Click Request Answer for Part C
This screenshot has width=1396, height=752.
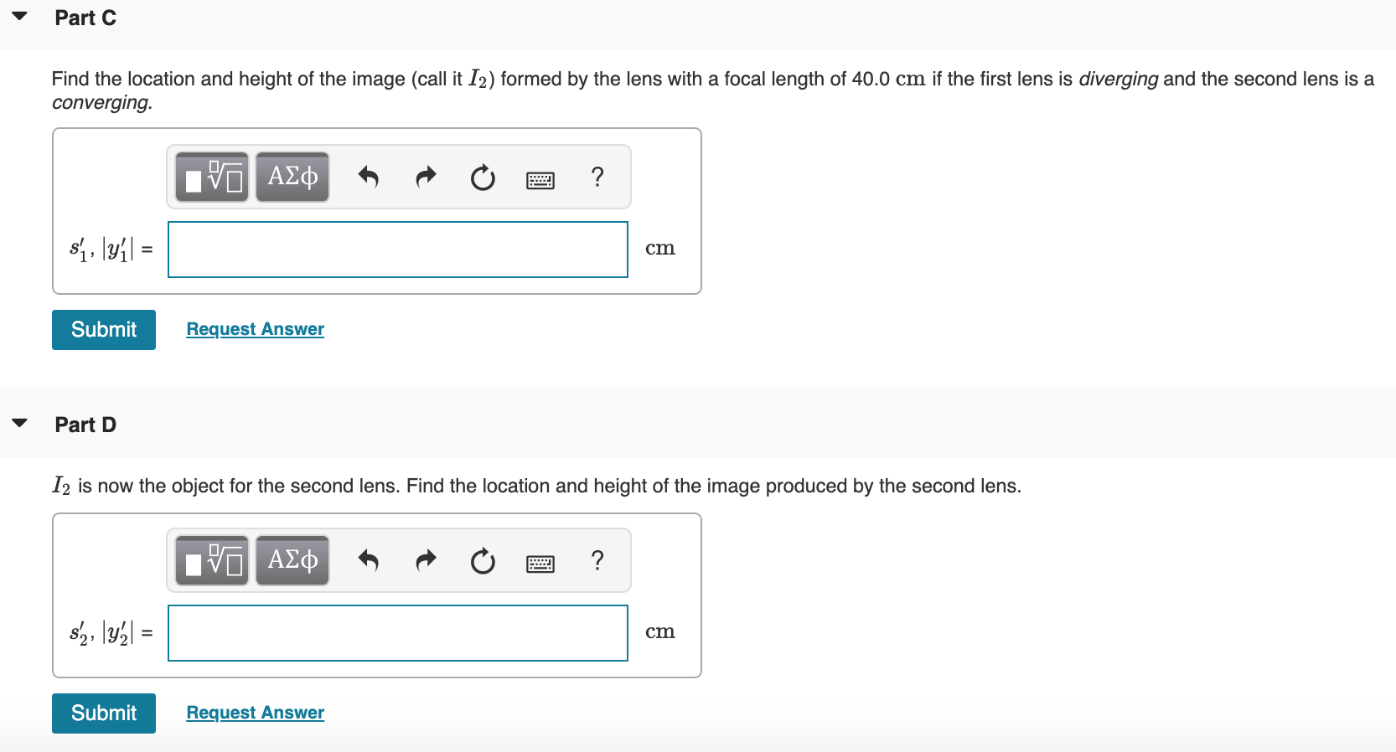point(254,328)
